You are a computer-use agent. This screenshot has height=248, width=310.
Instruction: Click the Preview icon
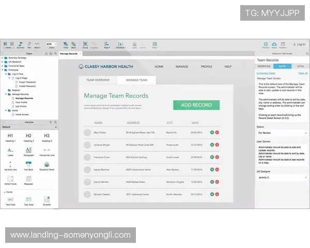point(266,44)
